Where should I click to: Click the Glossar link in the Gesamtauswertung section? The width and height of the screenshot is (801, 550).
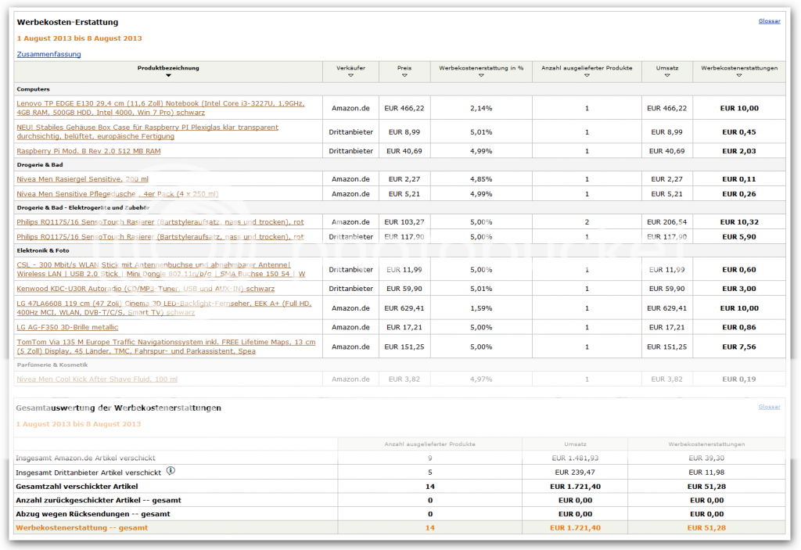pyautogui.click(x=769, y=407)
